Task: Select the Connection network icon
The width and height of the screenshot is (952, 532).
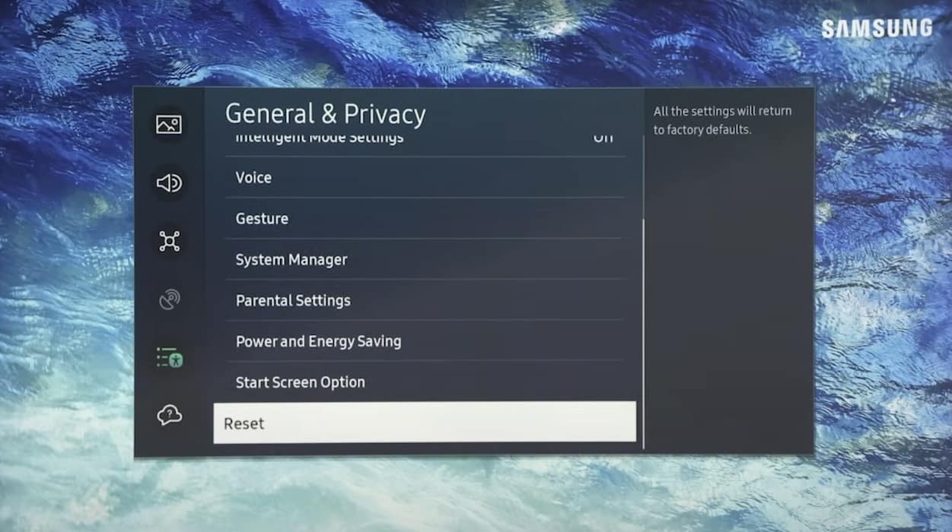Action: point(169,242)
